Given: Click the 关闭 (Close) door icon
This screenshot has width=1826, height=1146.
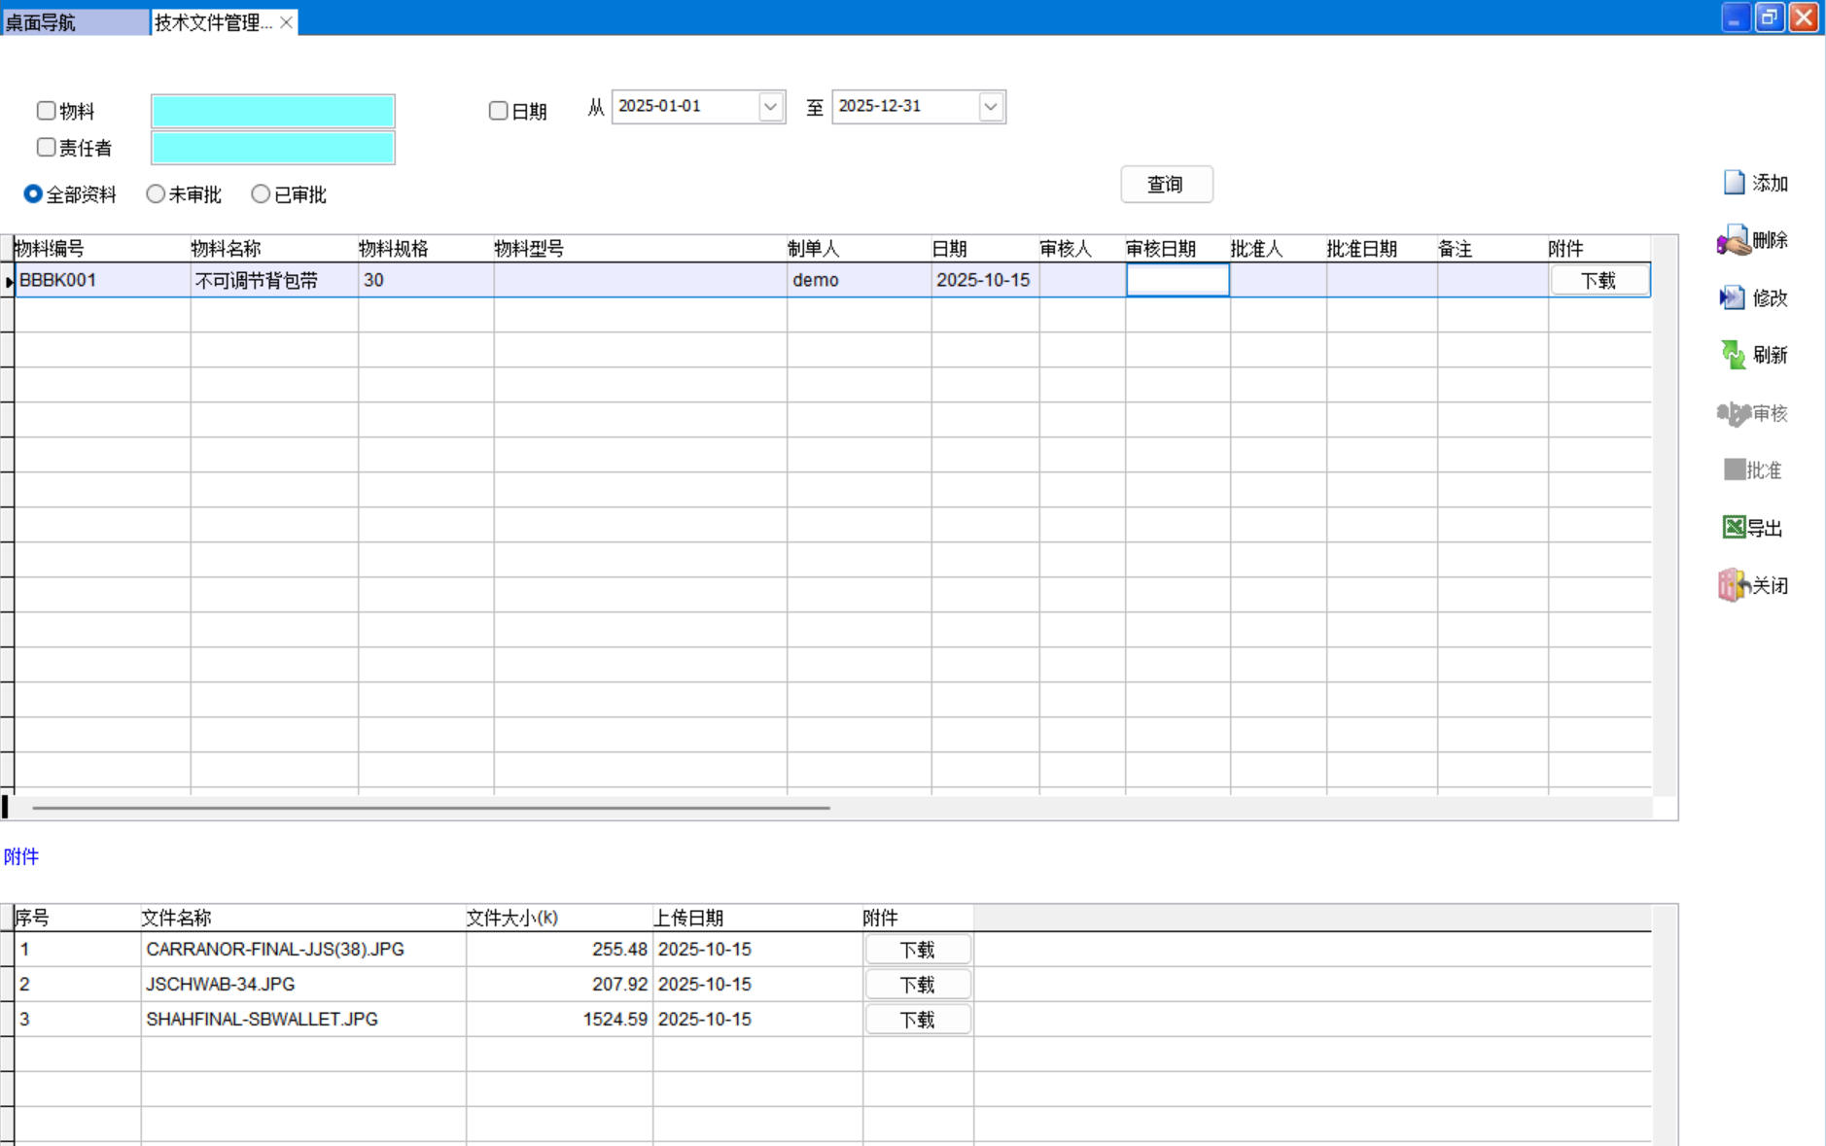Looking at the screenshot, I should coord(1733,585).
